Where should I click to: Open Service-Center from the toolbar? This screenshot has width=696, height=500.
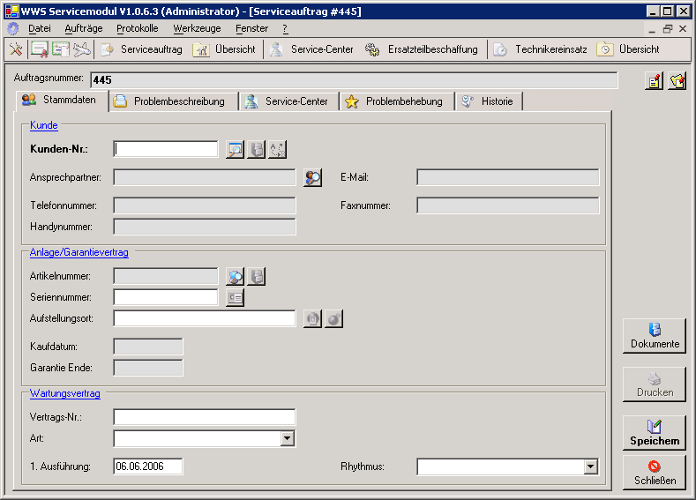[311, 49]
